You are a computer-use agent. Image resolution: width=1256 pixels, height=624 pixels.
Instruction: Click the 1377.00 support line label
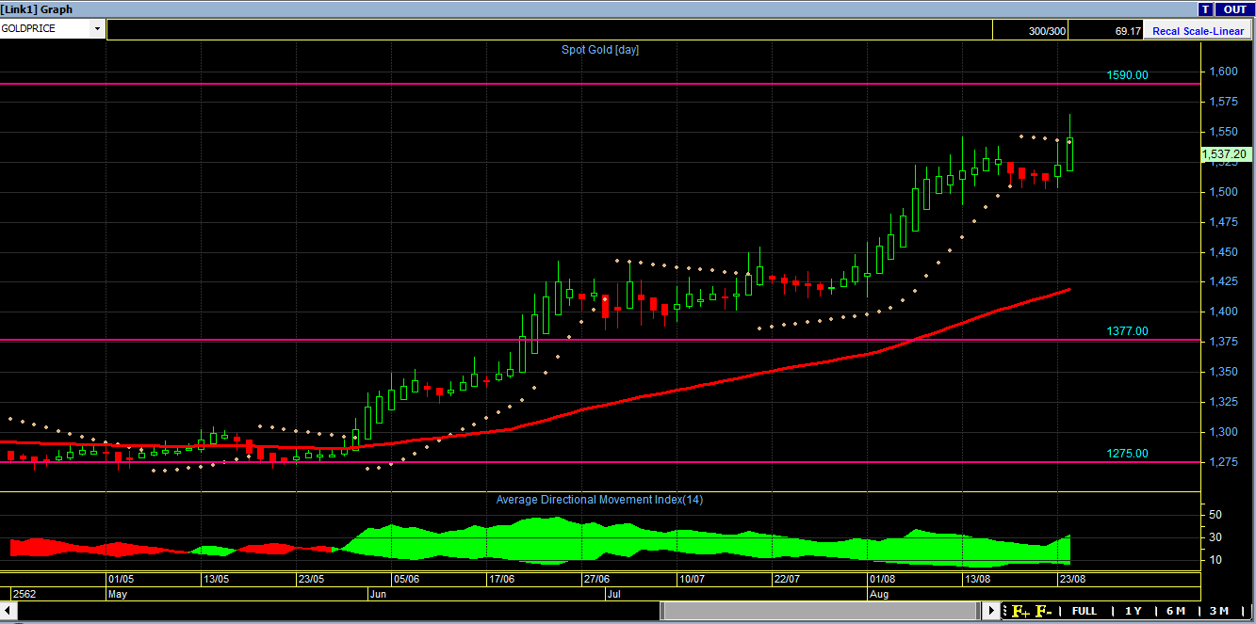coord(1127,330)
